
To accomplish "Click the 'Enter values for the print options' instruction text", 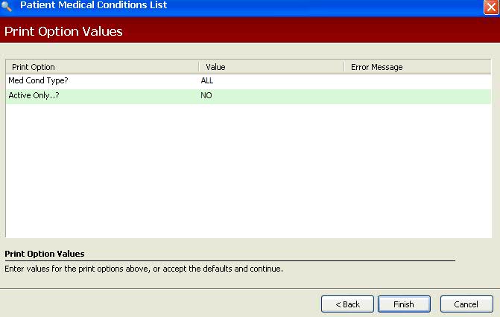I will pos(144,269).
